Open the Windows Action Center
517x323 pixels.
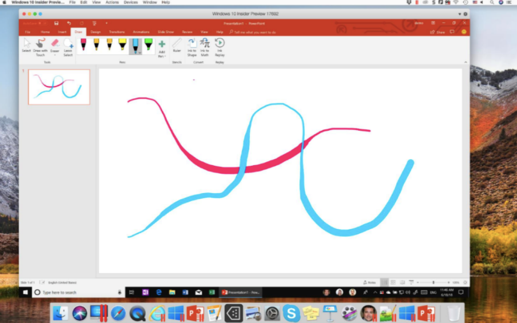coord(461,292)
